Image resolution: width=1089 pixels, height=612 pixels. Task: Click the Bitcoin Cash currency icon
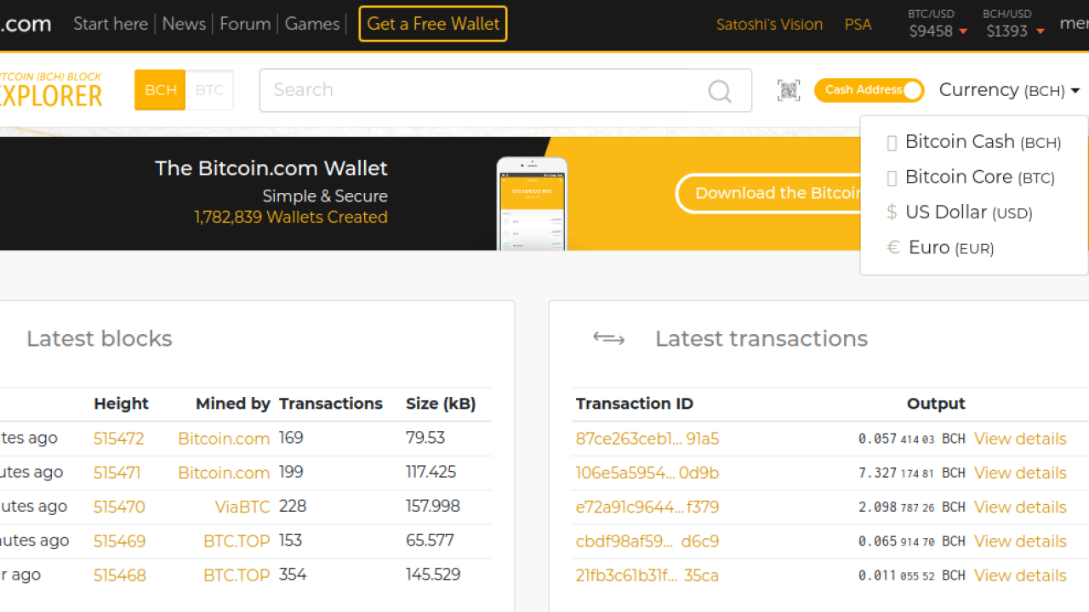click(x=892, y=143)
